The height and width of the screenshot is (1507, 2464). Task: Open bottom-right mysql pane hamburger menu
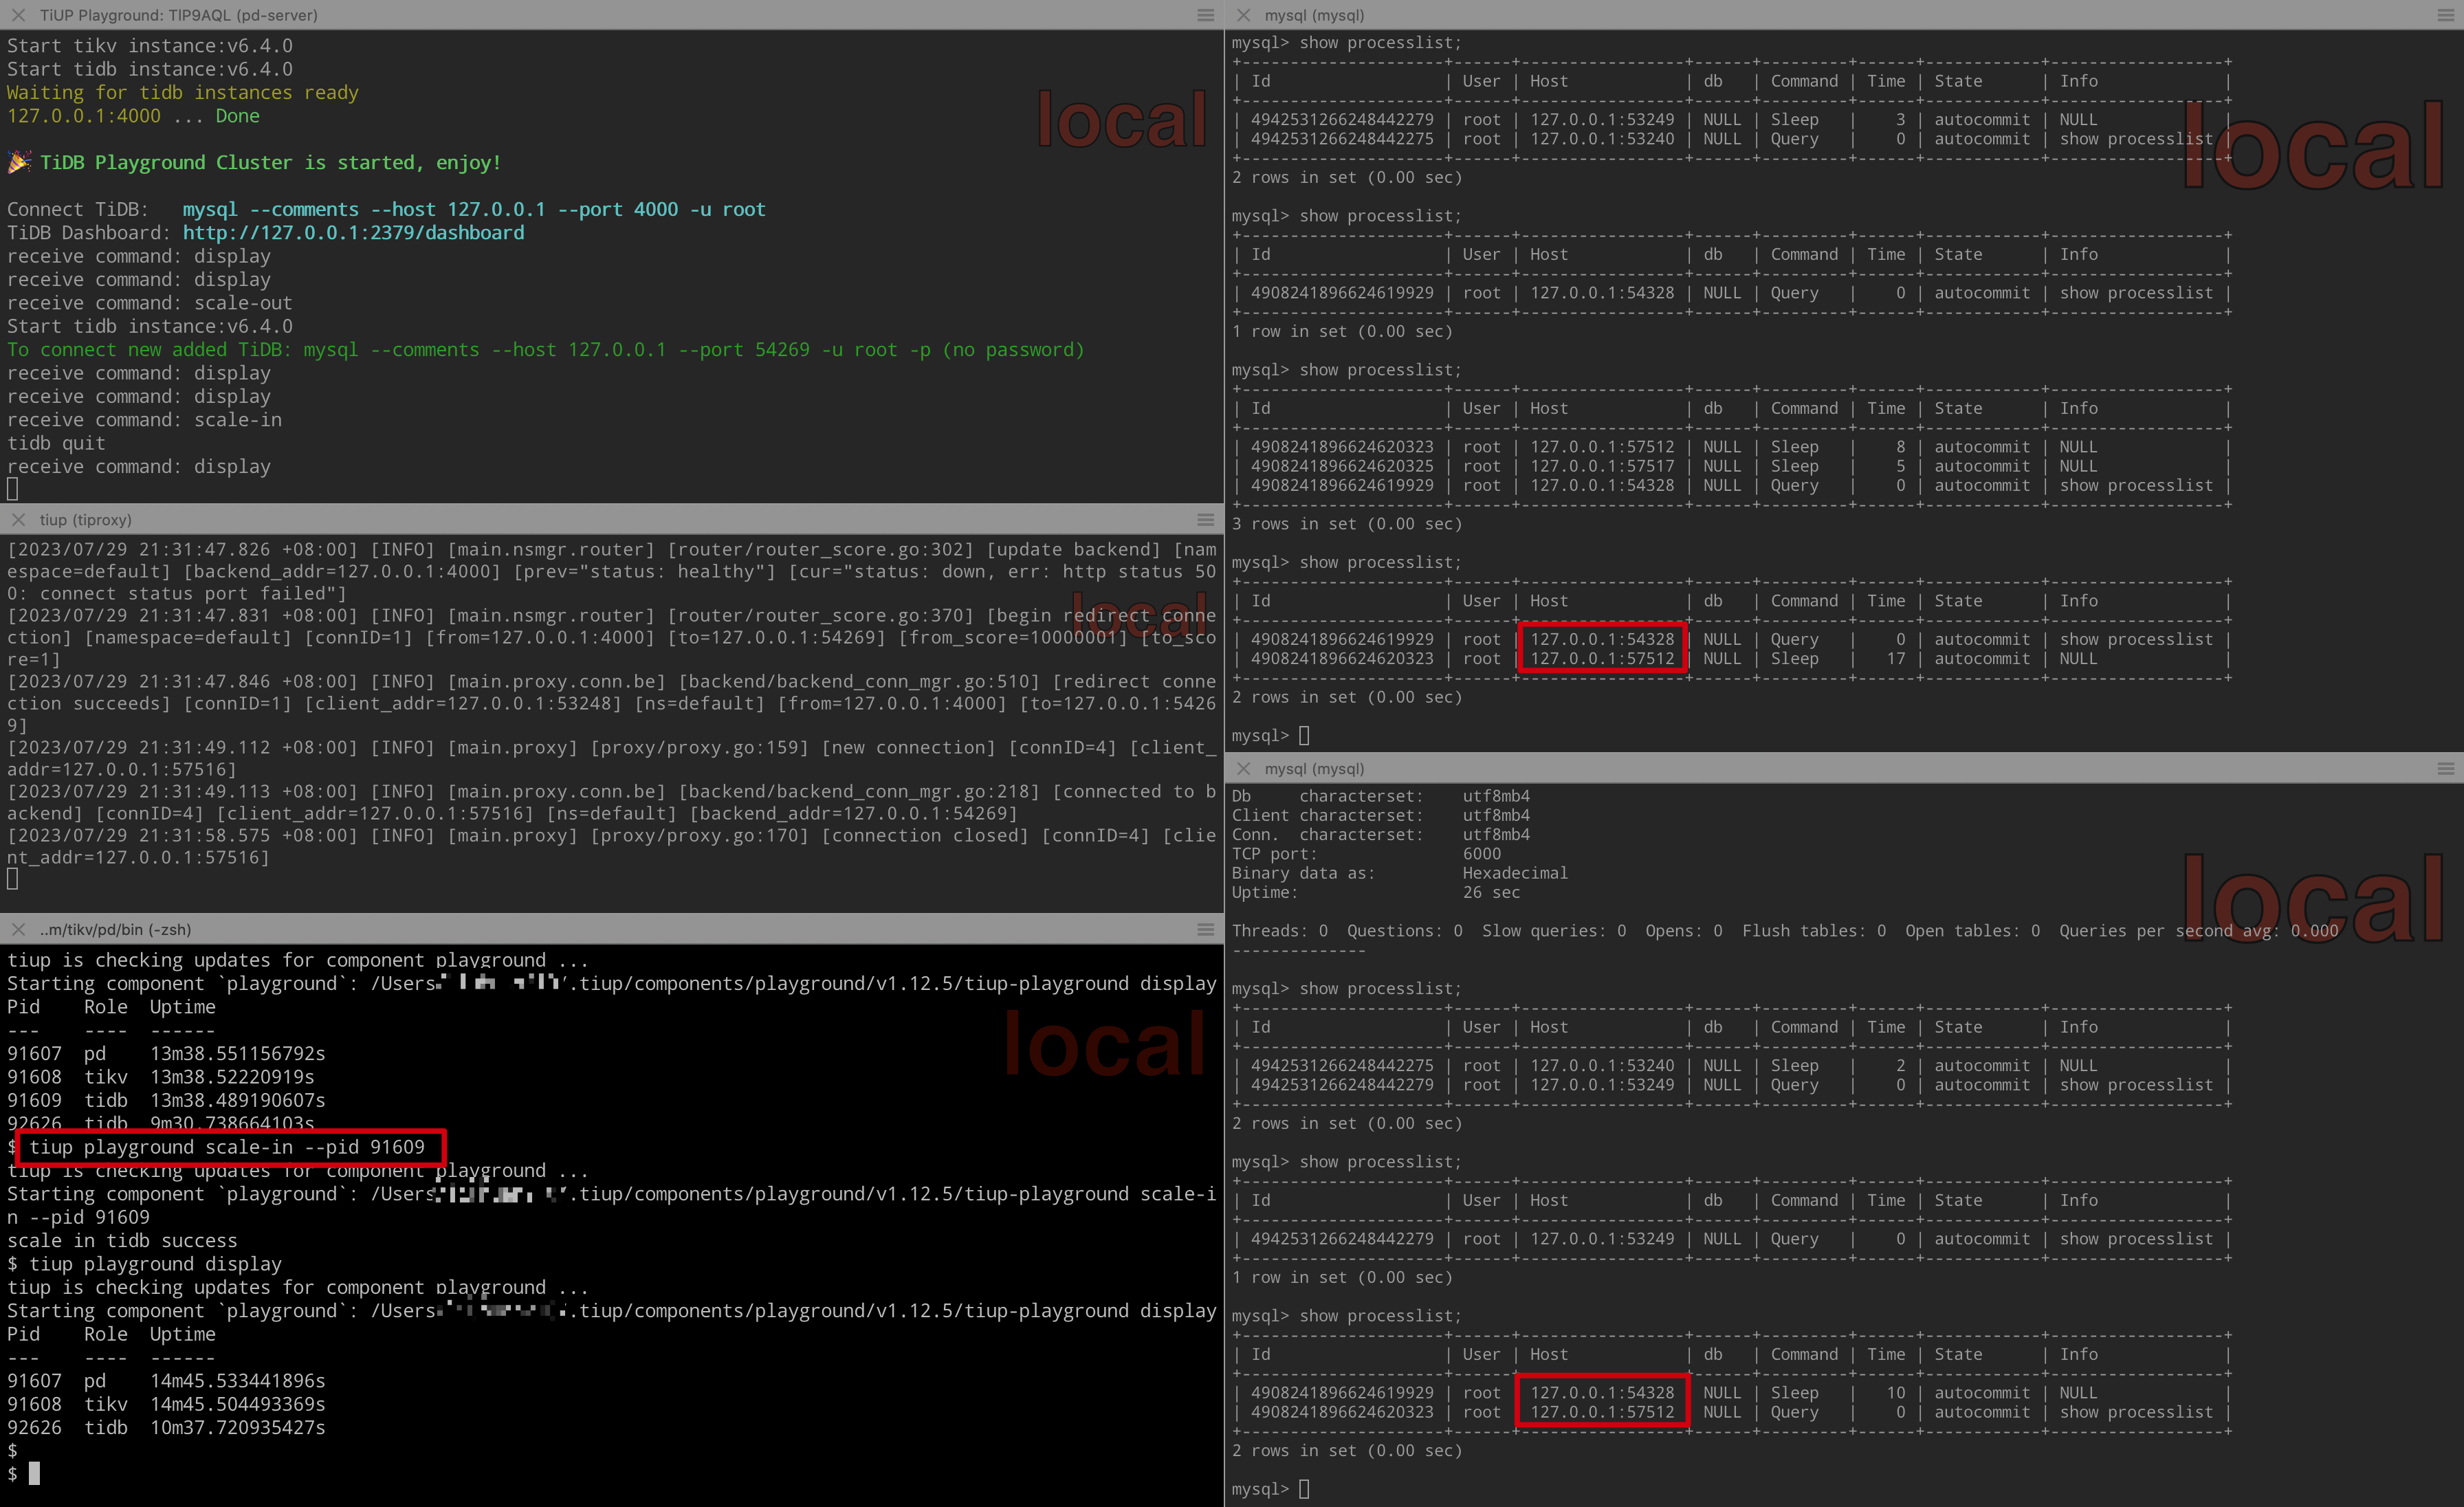pos(2446,768)
